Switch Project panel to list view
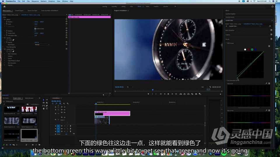This screenshot has width=280, height=157. pos(7,145)
